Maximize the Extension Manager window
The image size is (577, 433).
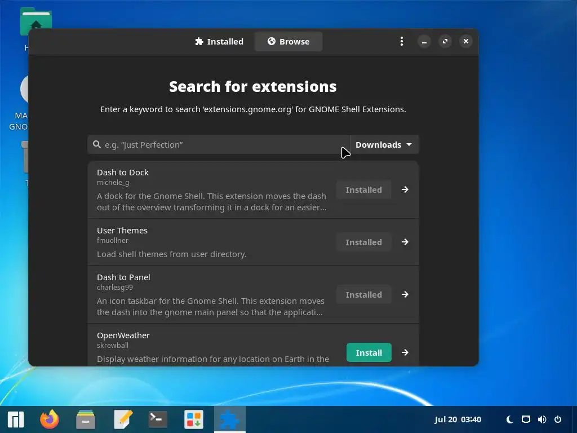click(445, 41)
